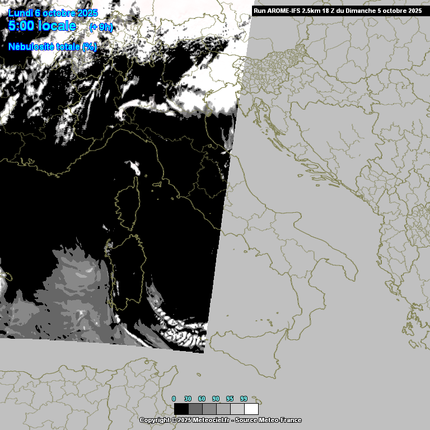Click the "Lundi 6 octobre 2025" date label
The width and height of the screenshot is (430, 430).
coord(53,13)
